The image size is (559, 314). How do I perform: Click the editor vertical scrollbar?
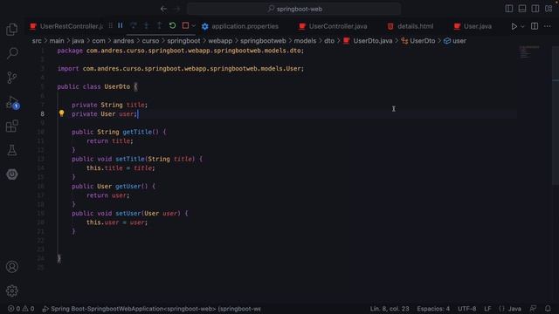tap(556, 116)
